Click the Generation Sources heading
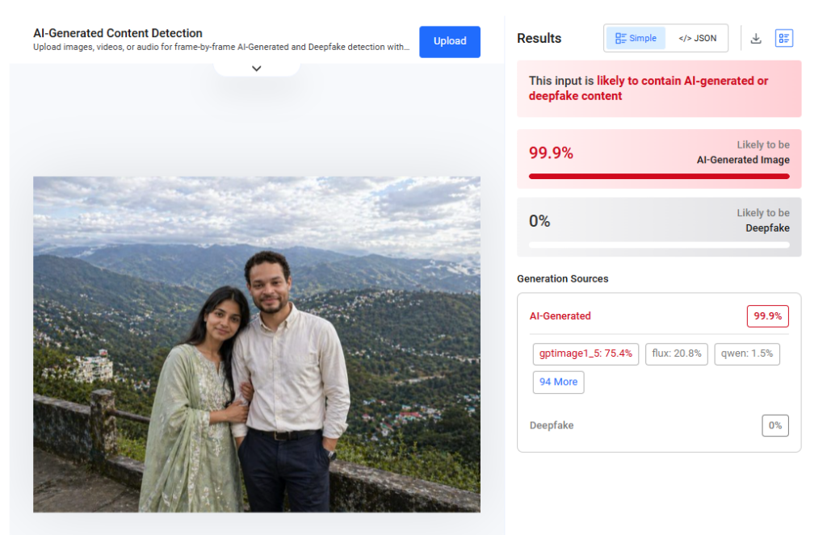The image size is (827, 535). tap(562, 279)
